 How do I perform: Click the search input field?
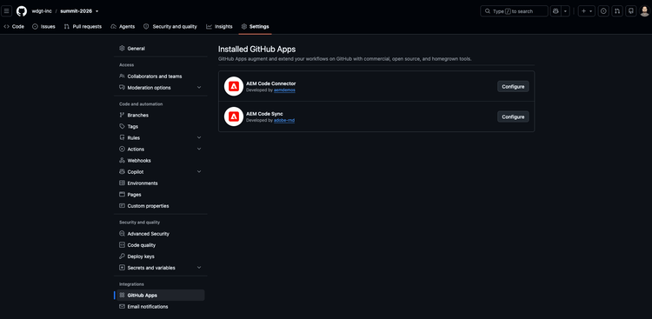point(514,11)
